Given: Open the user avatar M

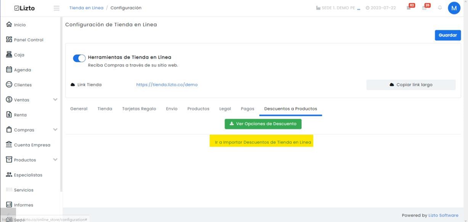Looking at the screenshot, I should pos(454,8).
